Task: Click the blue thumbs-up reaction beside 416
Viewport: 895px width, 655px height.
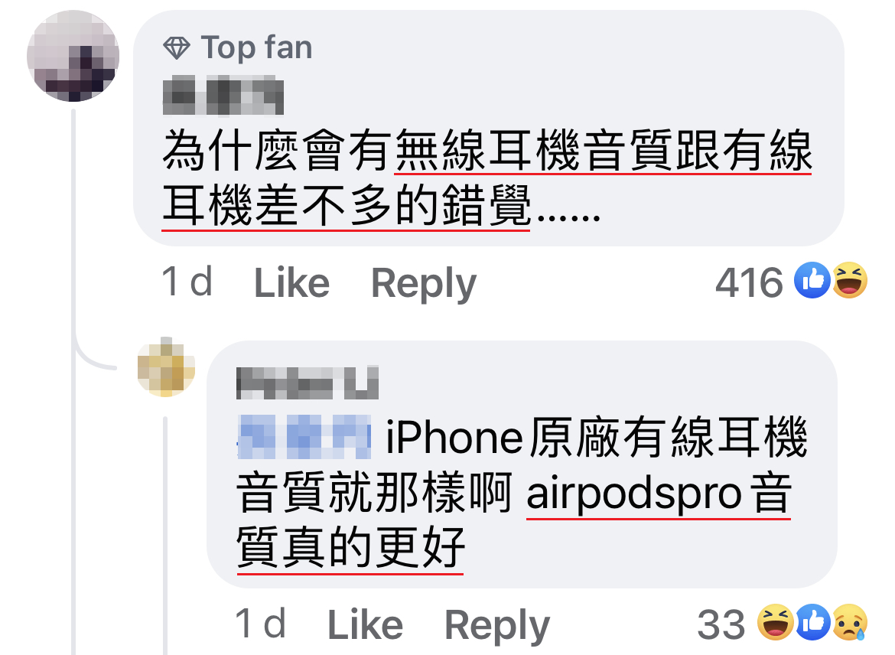Action: [812, 280]
